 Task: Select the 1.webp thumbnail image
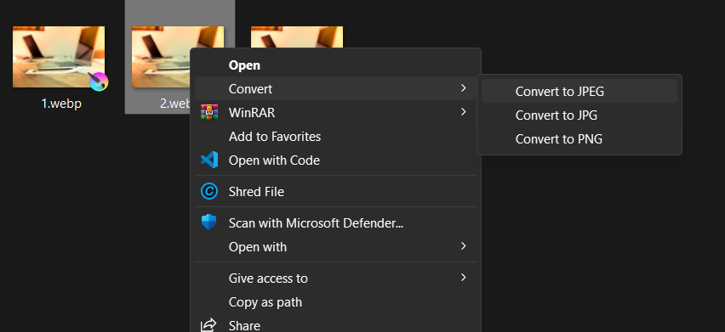click(x=59, y=57)
